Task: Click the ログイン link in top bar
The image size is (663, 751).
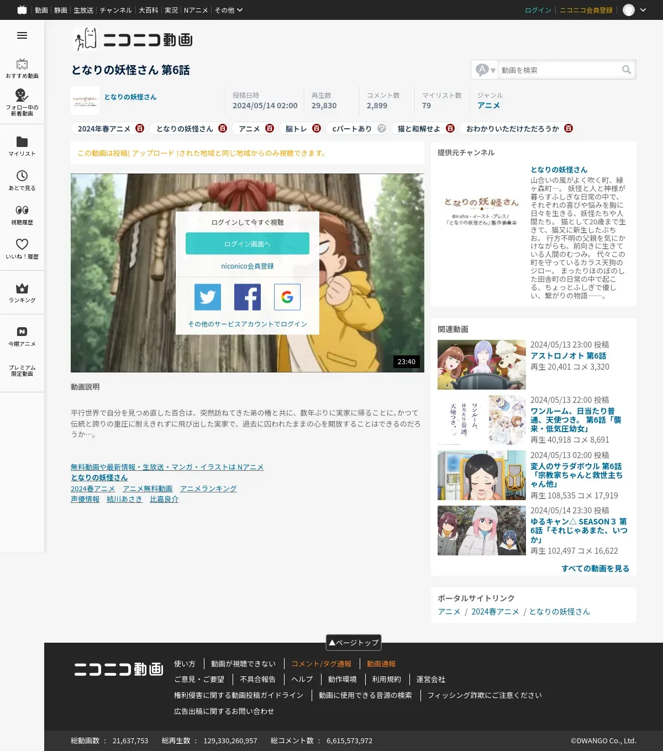Action: coord(538,10)
